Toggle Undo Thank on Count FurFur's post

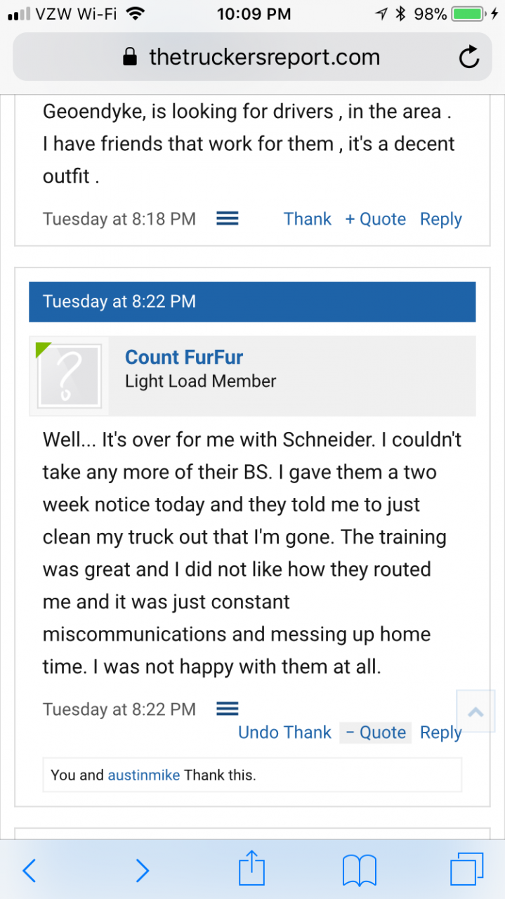(284, 733)
